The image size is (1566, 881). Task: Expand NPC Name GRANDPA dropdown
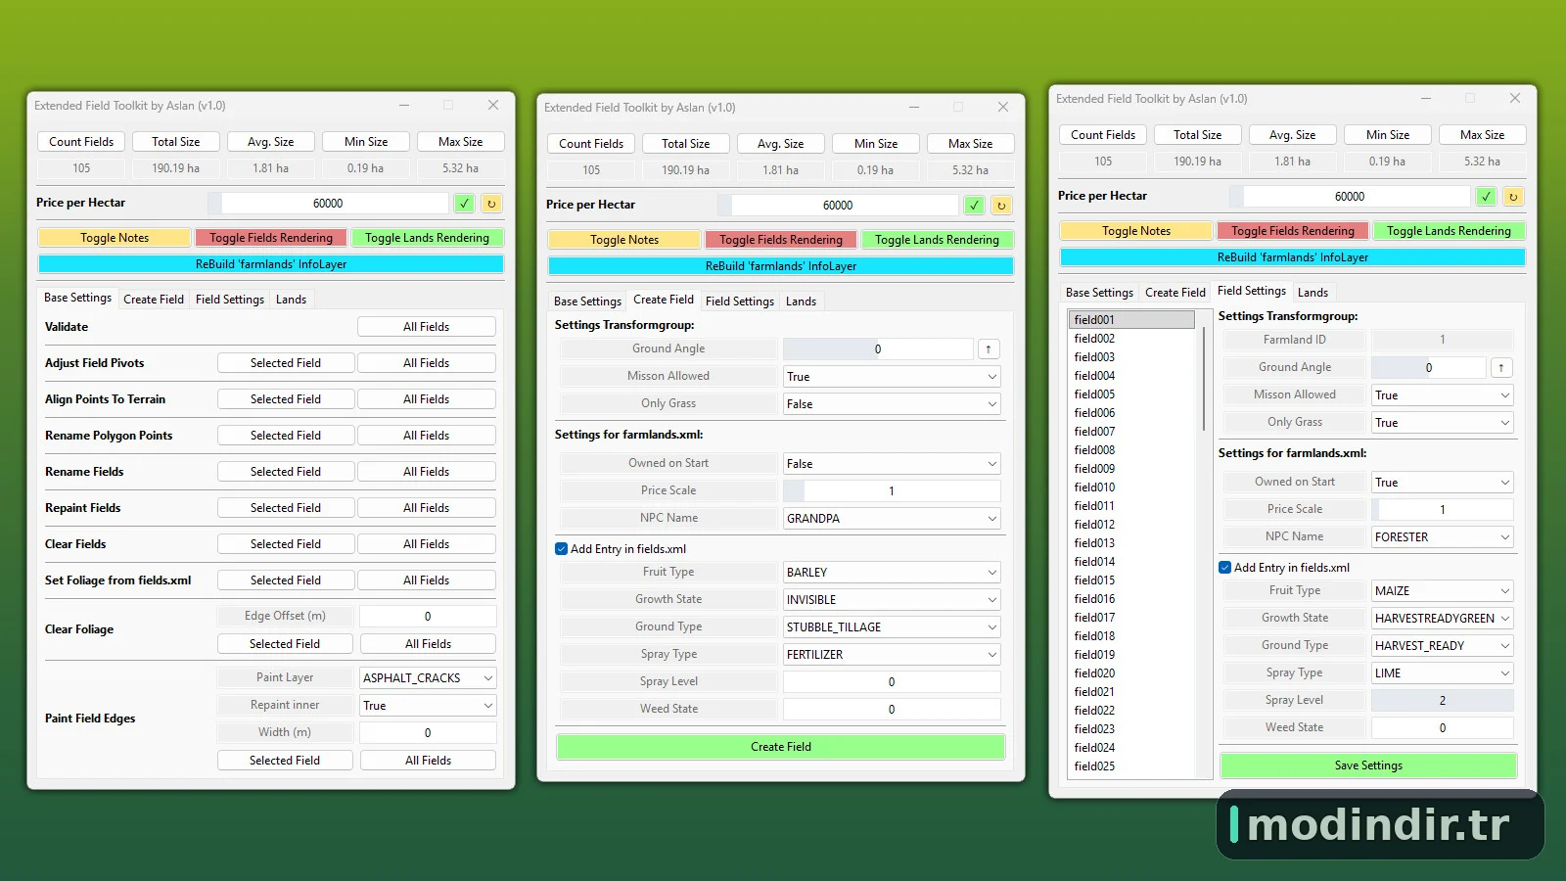click(892, 519)
